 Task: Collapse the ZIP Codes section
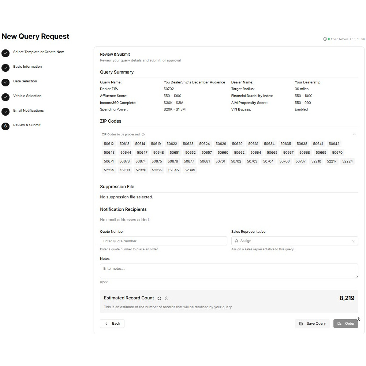[354, 135]
